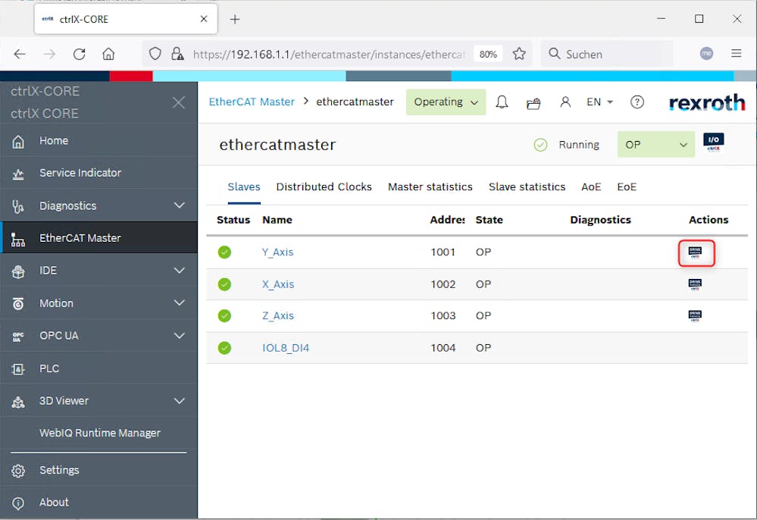The image size is (757, 520).
Task: Click EtherCAT Master breadcrumb link
Action: point(252,102)
